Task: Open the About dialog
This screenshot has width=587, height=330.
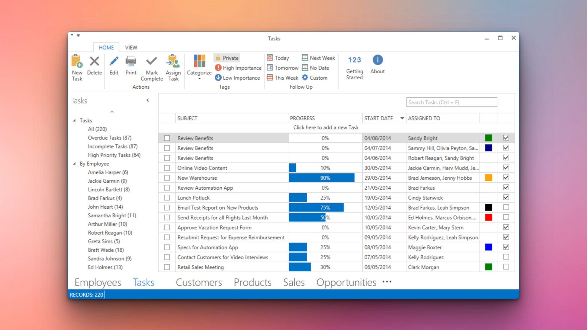Action: [x=377, y=64]
